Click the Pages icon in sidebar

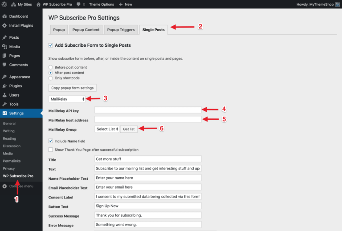4,56
